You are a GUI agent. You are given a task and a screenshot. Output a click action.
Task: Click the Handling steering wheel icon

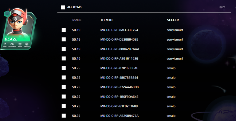click(27, 44)
